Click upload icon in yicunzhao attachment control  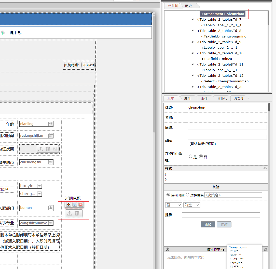click(x=70, y=213)
